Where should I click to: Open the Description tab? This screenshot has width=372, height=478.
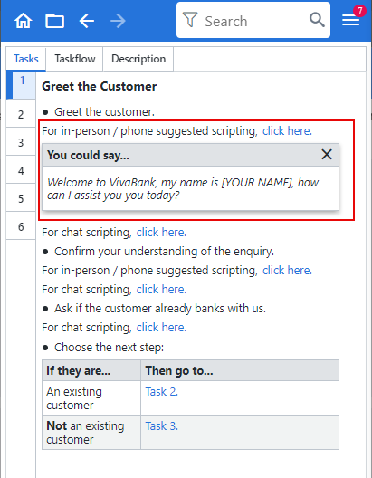(138, 59)
